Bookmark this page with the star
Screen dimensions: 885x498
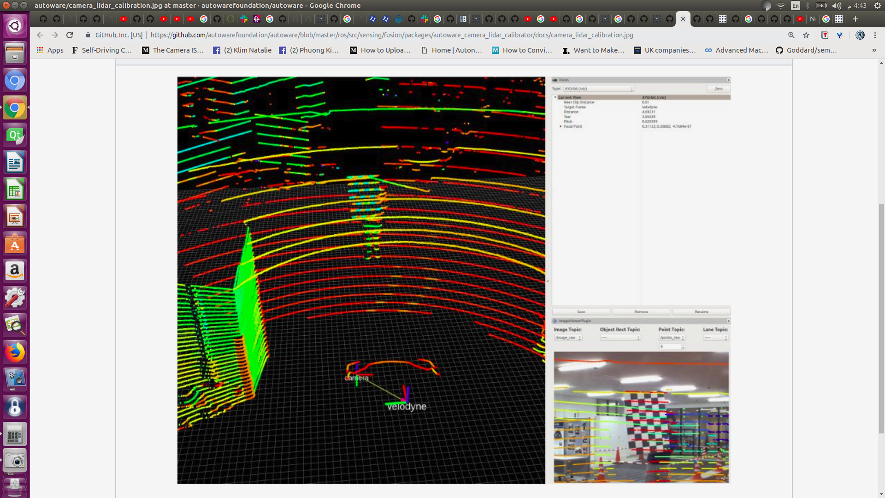[x=806, y=35]
